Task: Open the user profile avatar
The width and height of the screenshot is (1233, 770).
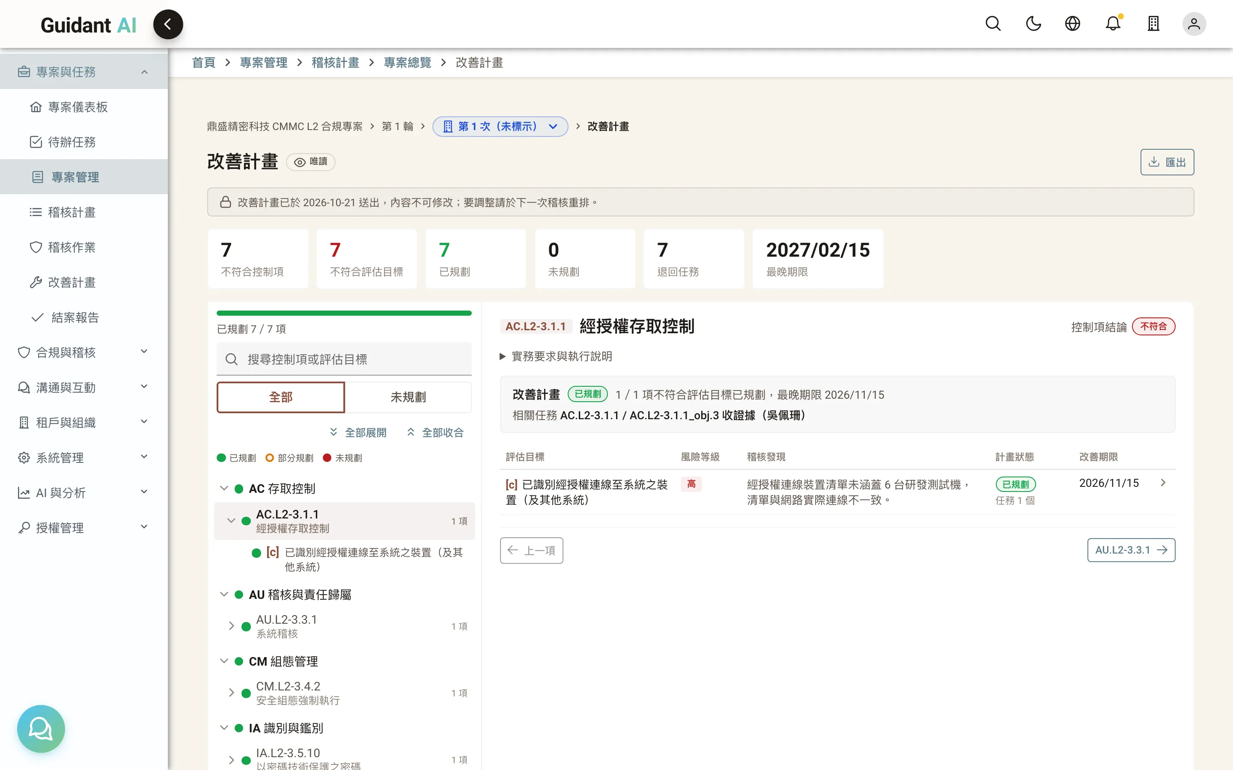Action: click(1194, 24)
